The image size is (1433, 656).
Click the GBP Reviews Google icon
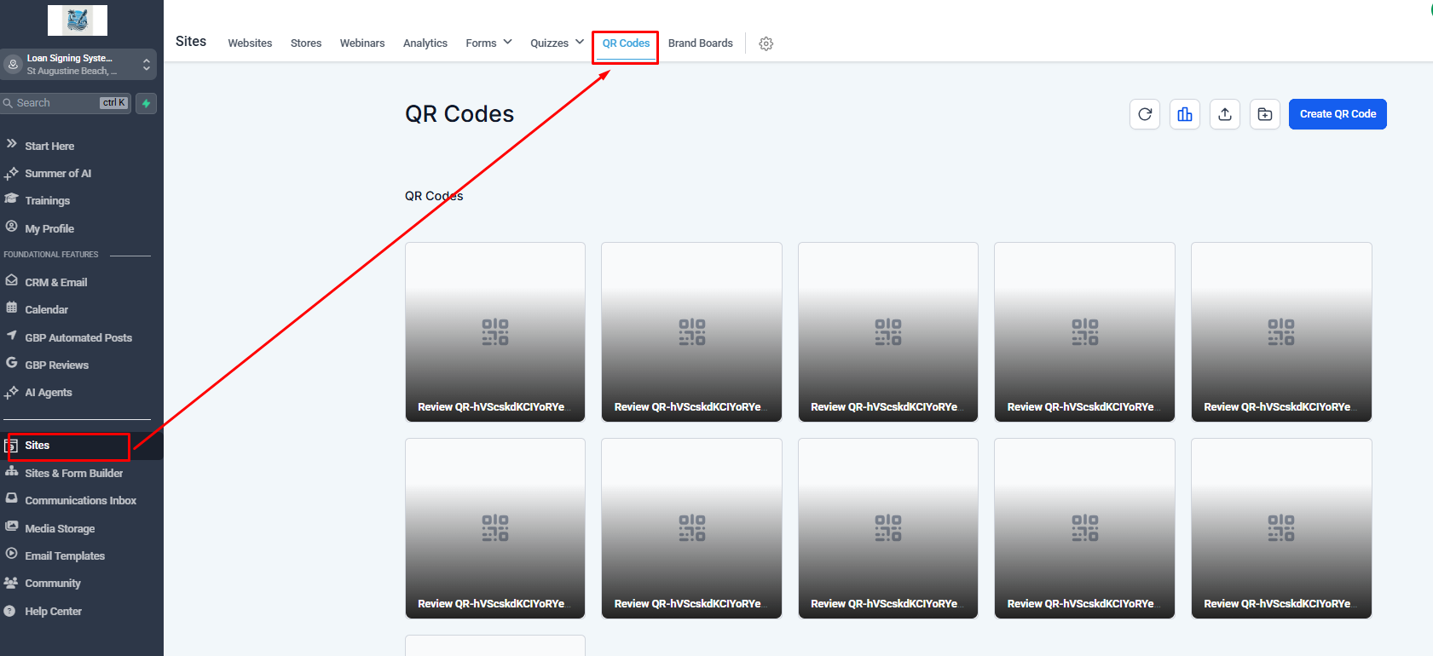pos(11,363)
